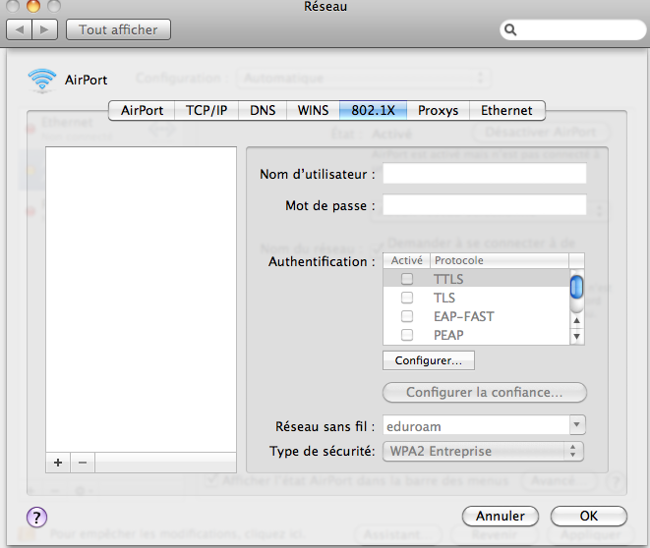Image resolution: width=650 pixels, height=548 pixels.
Task: Click into the Nom d'utilisateur field
Action: point(484,174)
